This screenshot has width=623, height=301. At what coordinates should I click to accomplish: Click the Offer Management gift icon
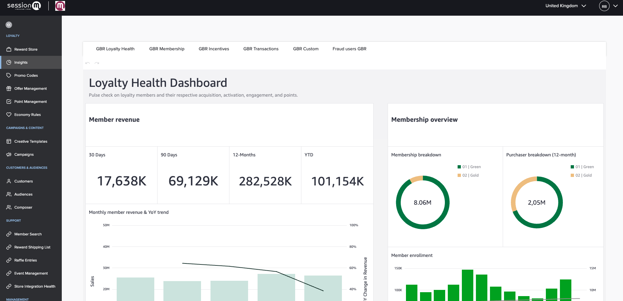[9, 88]
